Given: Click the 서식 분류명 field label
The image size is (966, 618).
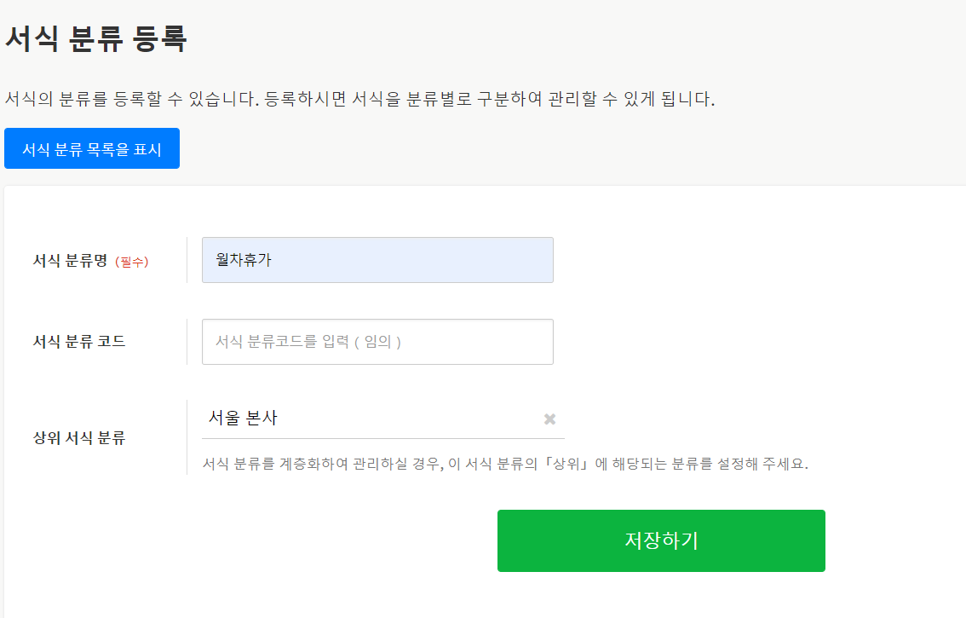Looking at the screenshot, I should coord(70,261).
